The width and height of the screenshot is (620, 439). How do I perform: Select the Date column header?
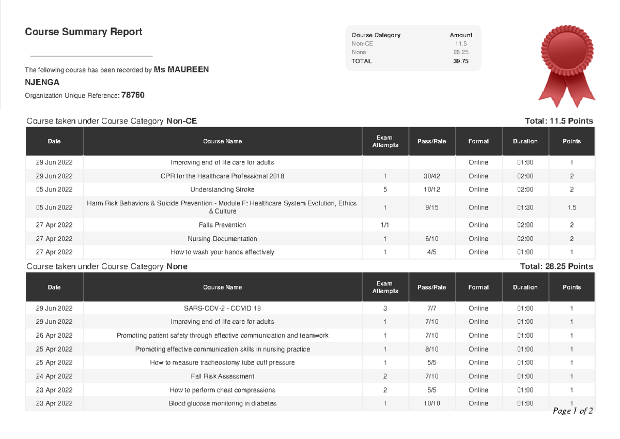(x=54, y=141)
